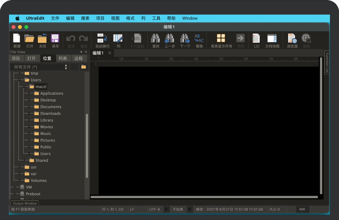Viewport: 339px width, 220px height.
Task: Click the 替换 (Replace) toolbar icon
Action: tap(199, 39)
